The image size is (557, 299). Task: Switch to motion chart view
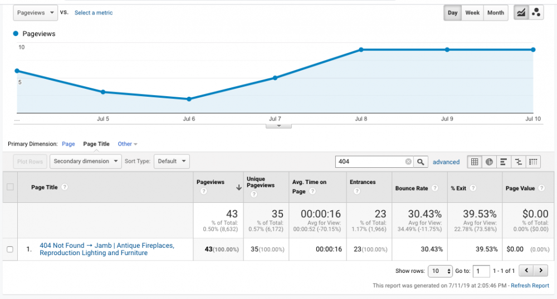[x=536, y=13]
